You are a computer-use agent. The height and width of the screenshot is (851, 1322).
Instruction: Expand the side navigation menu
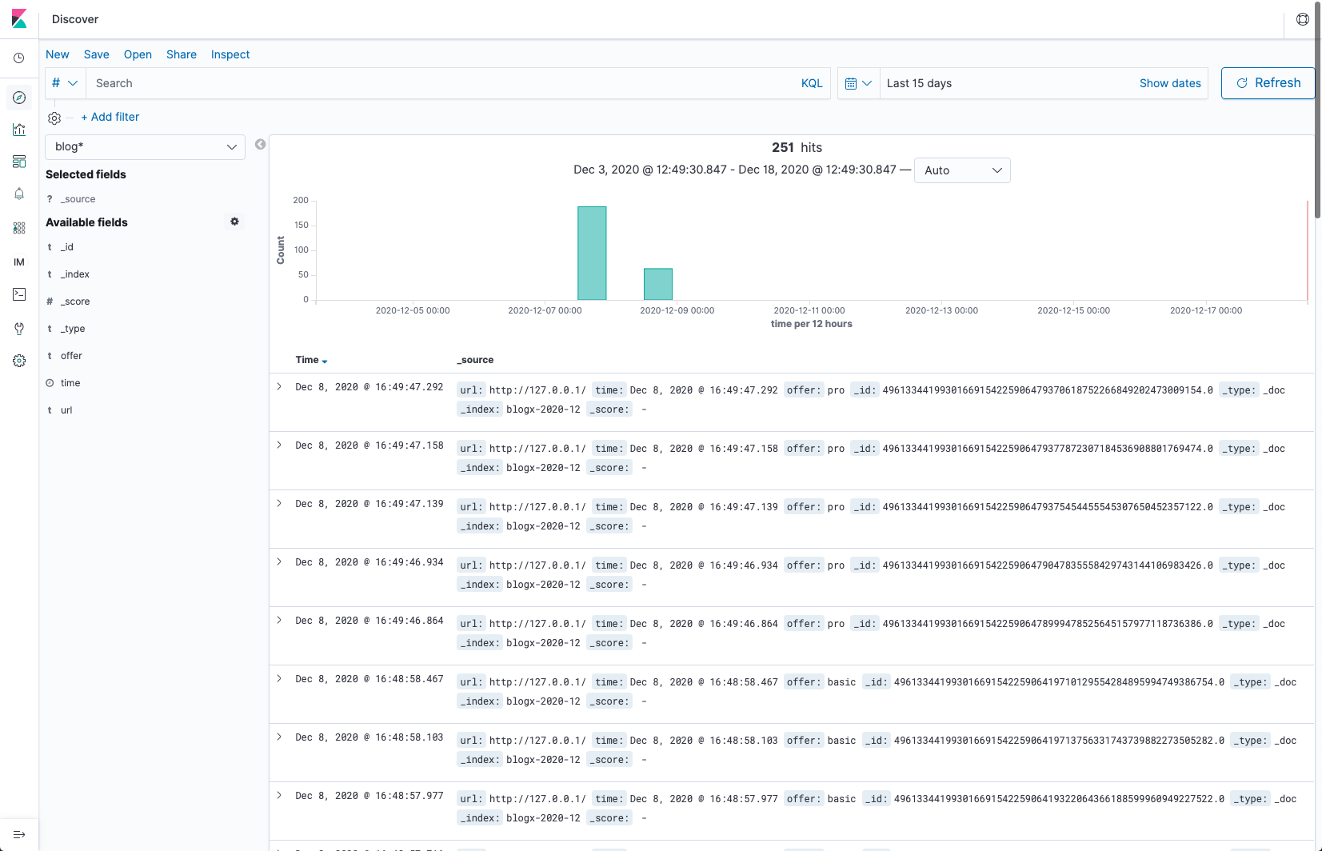click(x=19, y=834)
